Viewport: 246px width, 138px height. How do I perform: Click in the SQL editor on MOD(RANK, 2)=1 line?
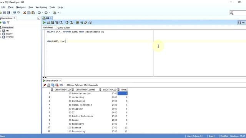pos(57,41)
